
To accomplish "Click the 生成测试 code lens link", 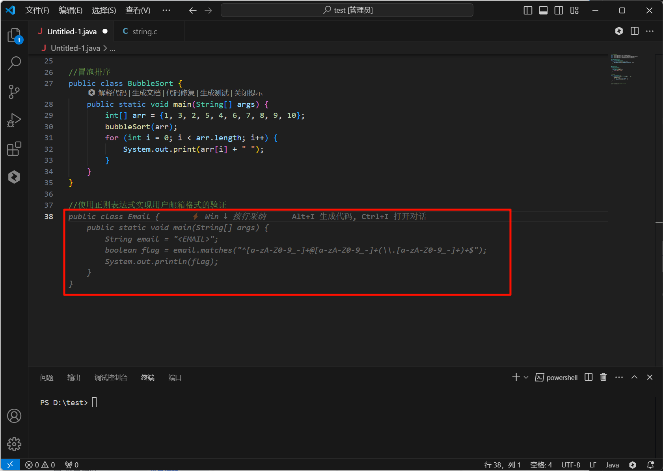I will [x=214, y=93].
